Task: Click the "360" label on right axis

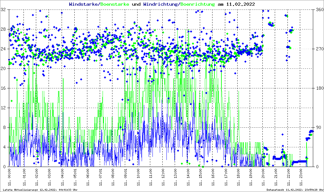Action: [x=319, y=10]
